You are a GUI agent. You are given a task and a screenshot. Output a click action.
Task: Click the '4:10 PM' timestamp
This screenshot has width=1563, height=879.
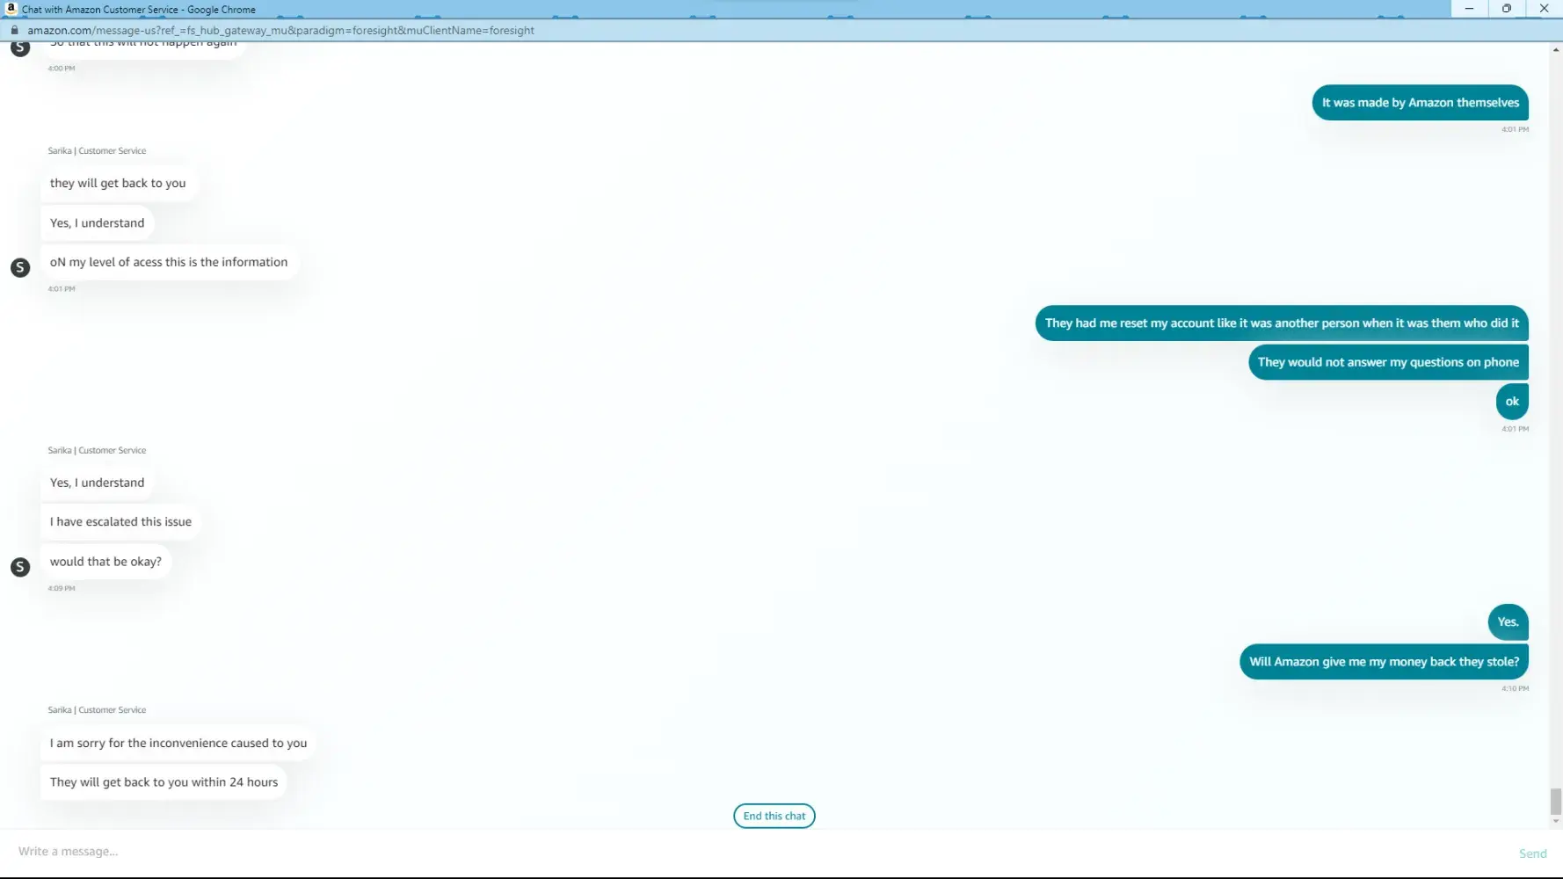coord(1515,689)
